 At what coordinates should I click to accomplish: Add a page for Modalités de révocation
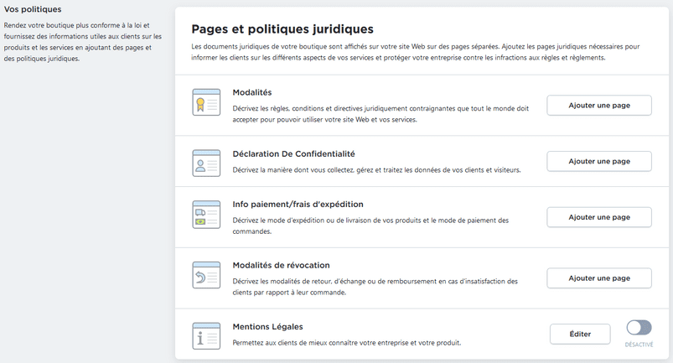599,278
